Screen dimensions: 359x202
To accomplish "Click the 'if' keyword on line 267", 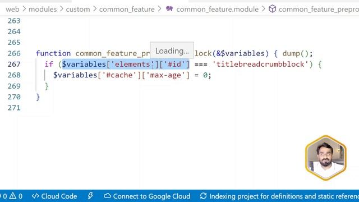I will [49, 64].
